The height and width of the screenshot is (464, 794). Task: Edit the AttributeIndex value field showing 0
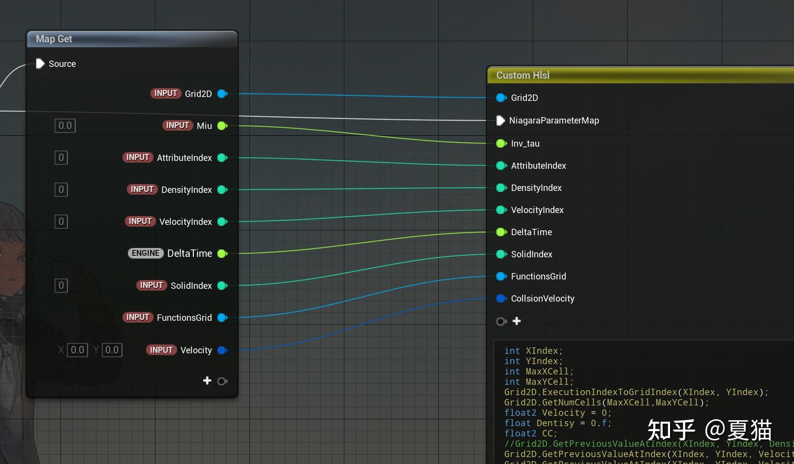[61, 157]
